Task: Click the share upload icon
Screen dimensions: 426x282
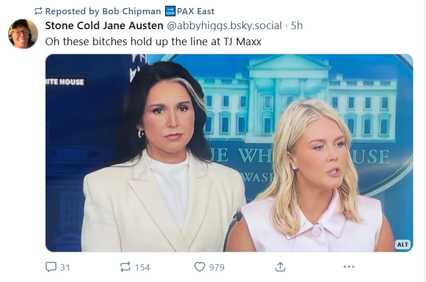Action: (x=280, y=267)
